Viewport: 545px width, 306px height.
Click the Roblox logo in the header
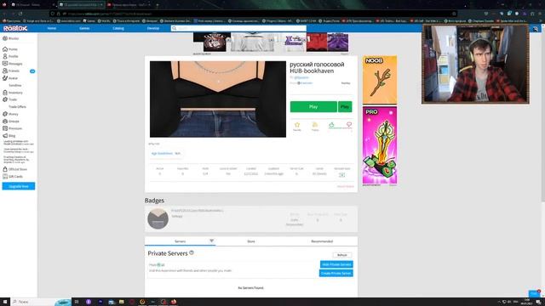click(x=15, y=28)
